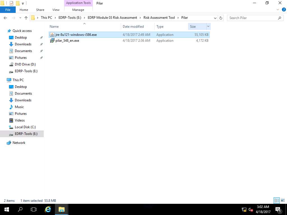Switch to the View ribbon tab
This screenshot has width=287, height=215.
coord(56,10)
